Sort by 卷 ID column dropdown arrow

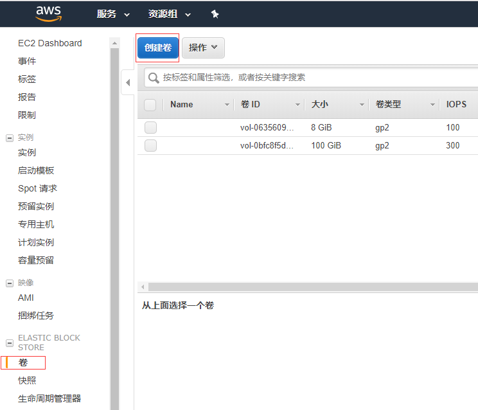click(x=297, y=105)
